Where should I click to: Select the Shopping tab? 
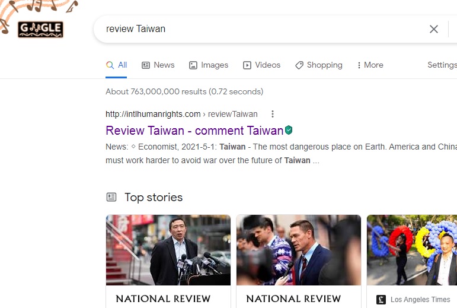click(x=318, y=65)
